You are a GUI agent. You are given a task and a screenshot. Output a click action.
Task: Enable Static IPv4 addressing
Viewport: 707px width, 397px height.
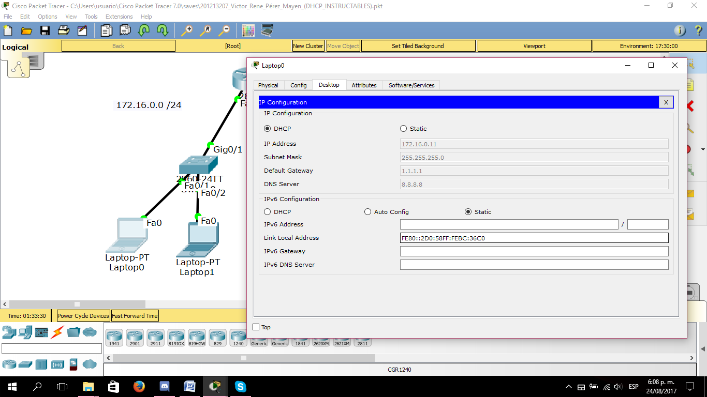tap(404, 128)
